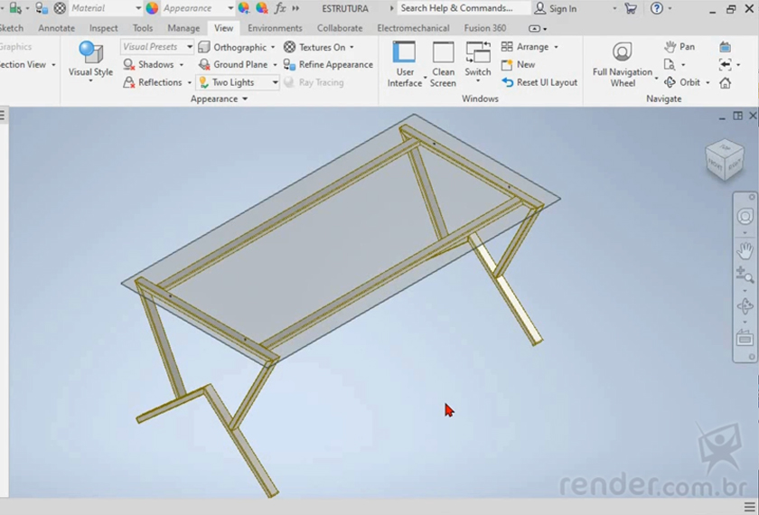Toggle Reflections display

click(x=153, y=82)
